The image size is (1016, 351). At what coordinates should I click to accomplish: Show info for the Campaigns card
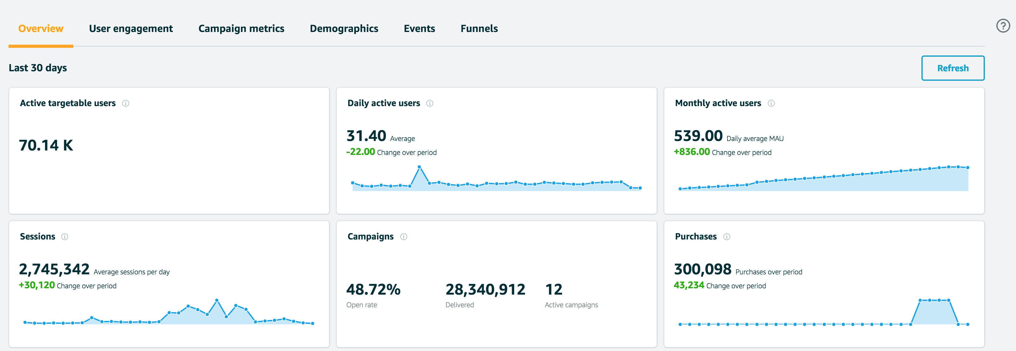point(403,237)
